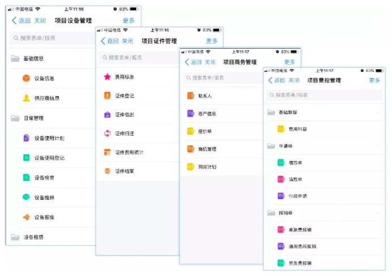Screen dimensions: 392x276
Task: Open the 报价单 list item
Action: pyautogui.click(x=207, y=131)
